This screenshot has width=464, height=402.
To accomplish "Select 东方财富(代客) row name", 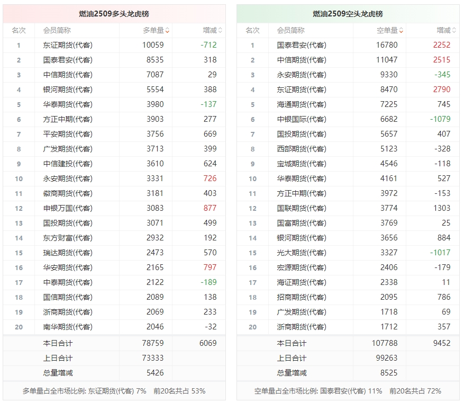I will pyautogui.click(x=68, y=238).
